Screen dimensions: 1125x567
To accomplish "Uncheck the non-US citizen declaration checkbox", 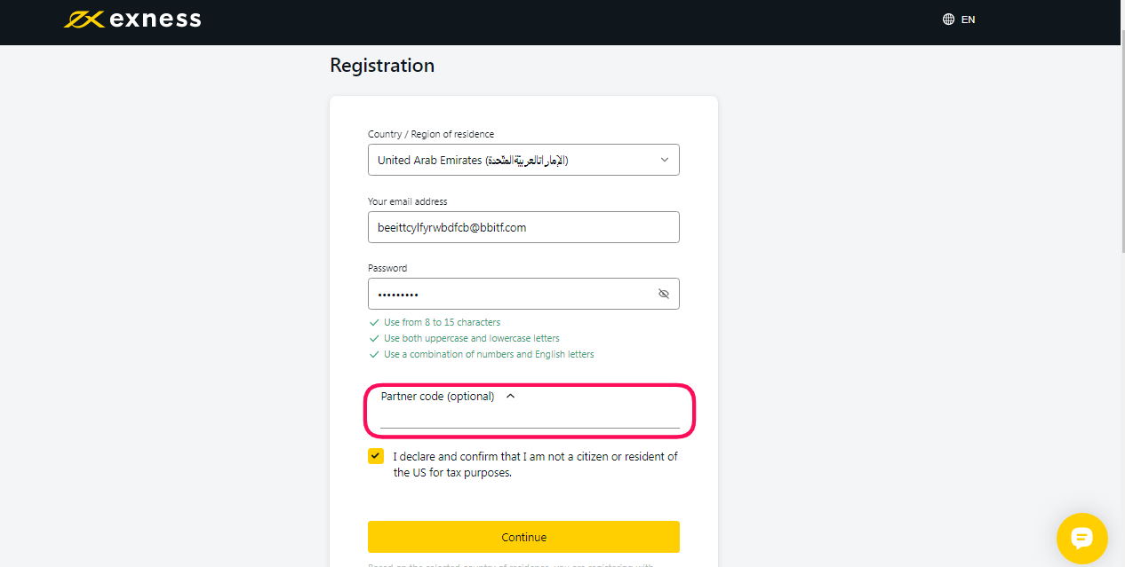I will (376, 456).
